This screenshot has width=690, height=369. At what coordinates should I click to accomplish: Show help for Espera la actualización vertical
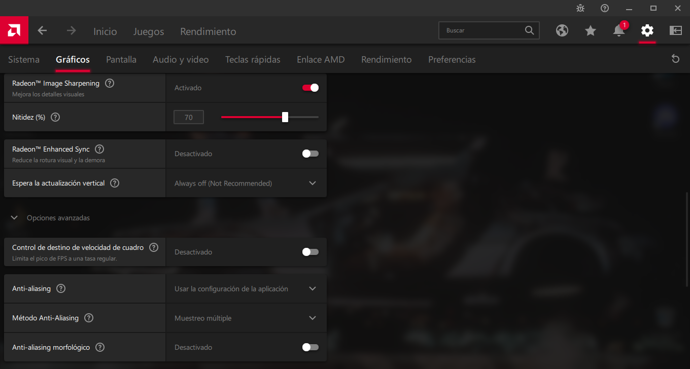click(x=115, y=183)
